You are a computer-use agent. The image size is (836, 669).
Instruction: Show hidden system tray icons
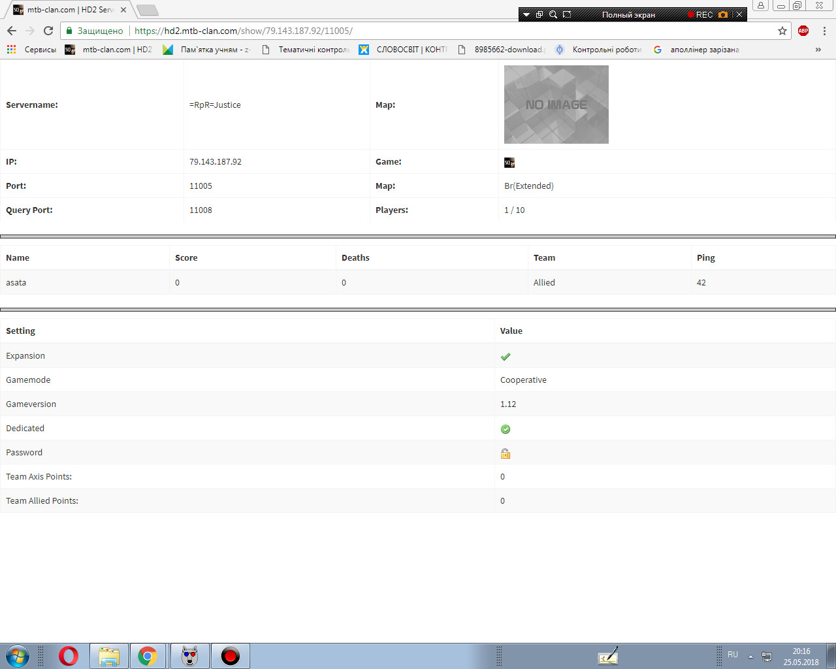pyautogui.click(x=750, y=656)
